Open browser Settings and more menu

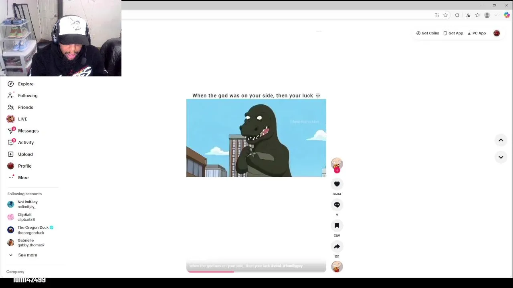[x=497, y=15]
